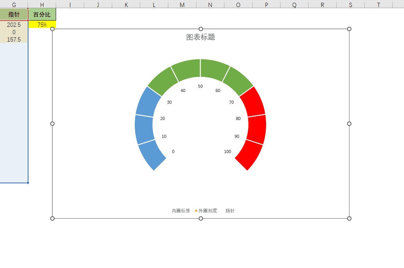Click the blue segment between 10 and 20
404x268 pixels.
[x=144, y=129]
